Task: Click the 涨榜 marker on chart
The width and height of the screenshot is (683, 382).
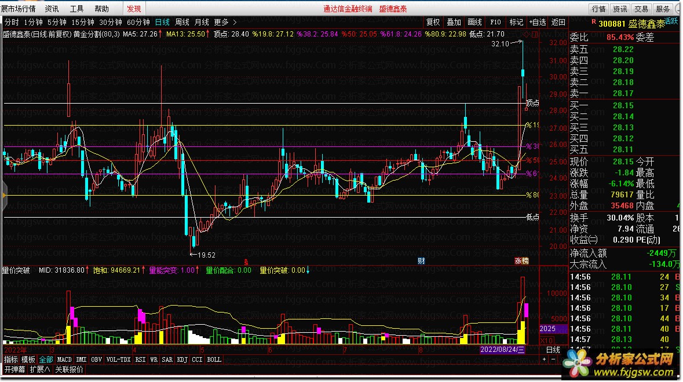Action: (521, 261)
